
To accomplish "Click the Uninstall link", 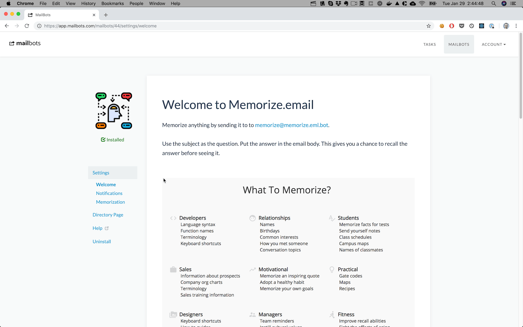I will click(102, 242).
